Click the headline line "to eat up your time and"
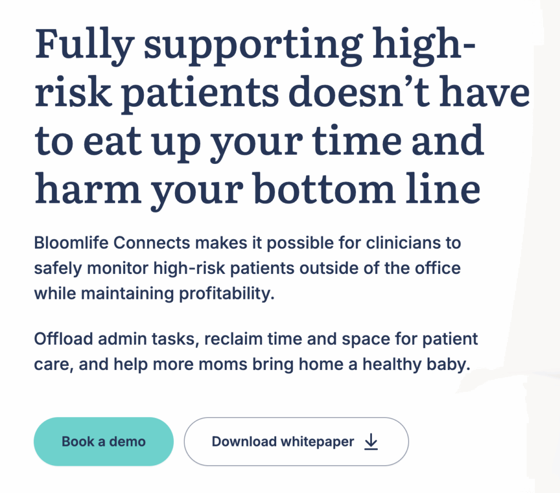The image size is (560, 493). [x=260, y=143]
